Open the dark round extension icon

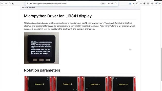[x=145, y=4]
